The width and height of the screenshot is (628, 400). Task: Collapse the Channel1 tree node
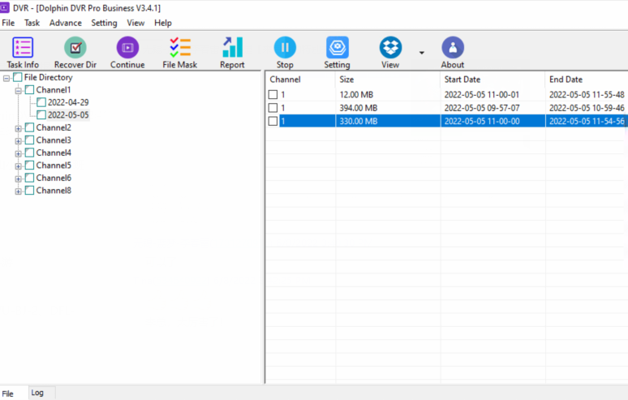[18, 90]
